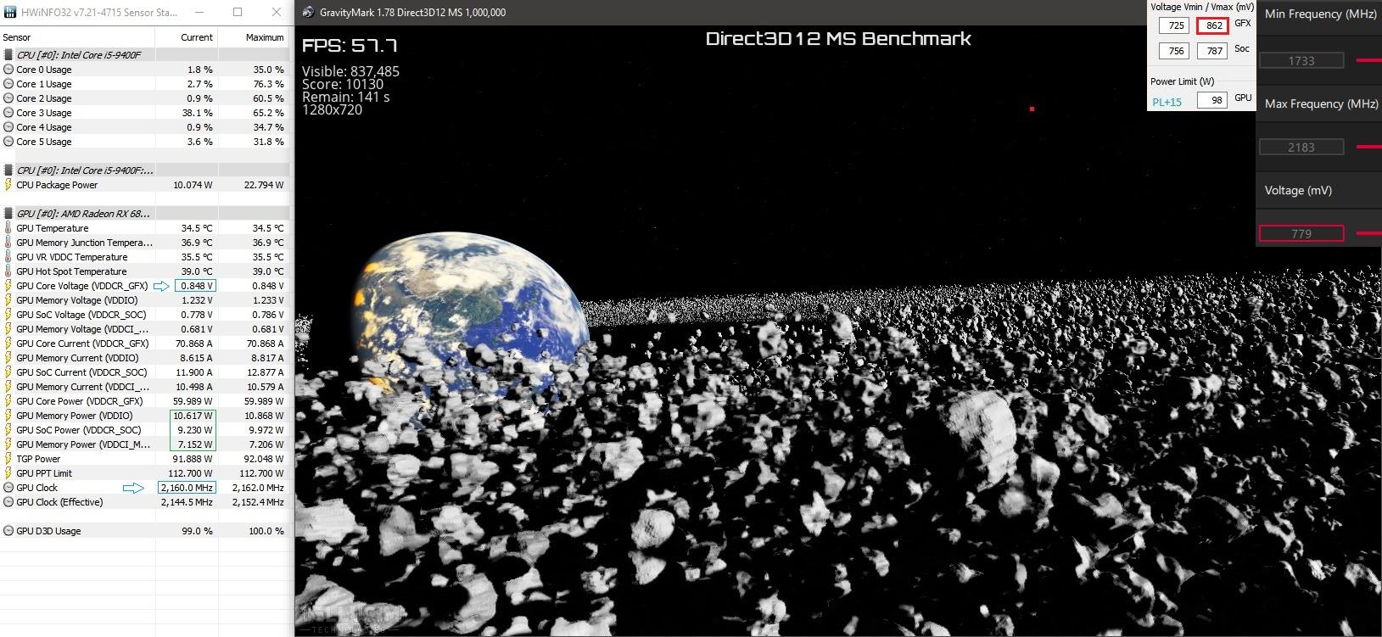Click the FPS: 57.7 readout in GravityMark
Image resolution: width=1382 pixels, height=637 pixels.
(350, 46)
